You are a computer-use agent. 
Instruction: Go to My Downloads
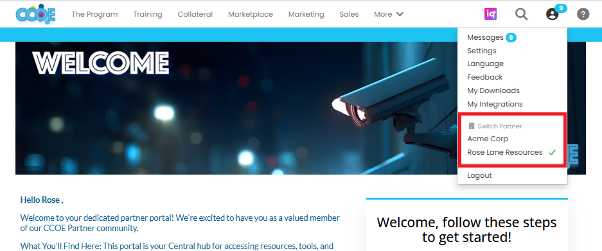coord(493,91)
